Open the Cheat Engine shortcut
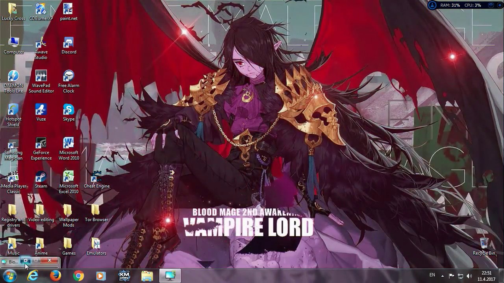Screen dimensions: 504x283 (96, 180)
